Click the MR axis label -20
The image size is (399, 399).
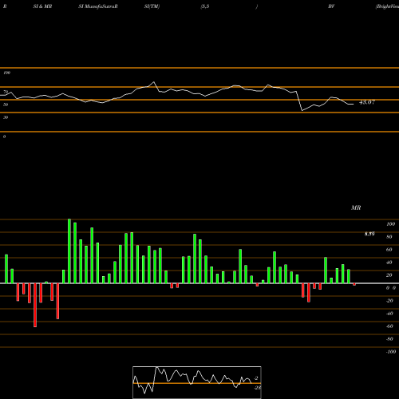coord(389,301)
